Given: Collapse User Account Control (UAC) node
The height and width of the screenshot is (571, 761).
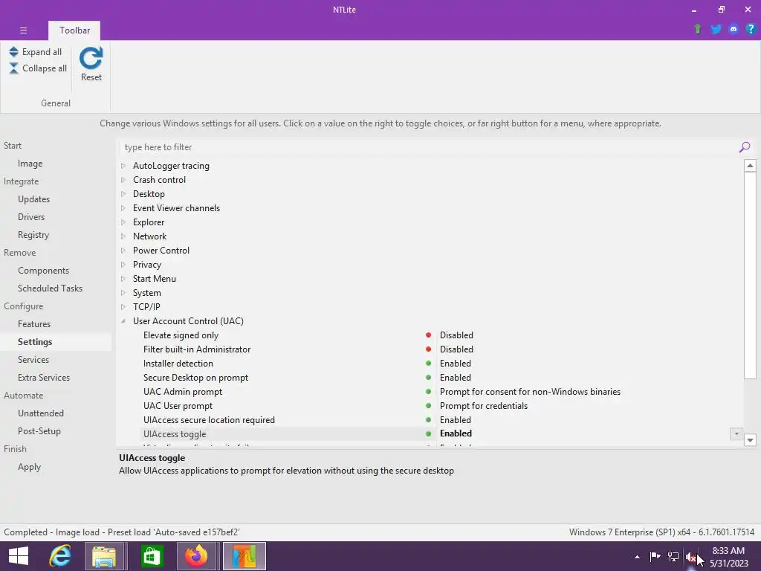Looking at the screenshot, I should 123,321.
